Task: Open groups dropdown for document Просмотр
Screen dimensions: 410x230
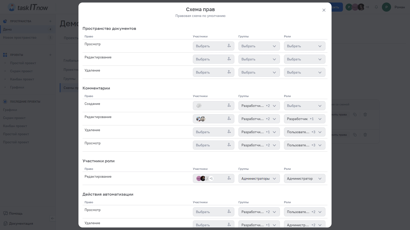Action: [x=259, y=46]
